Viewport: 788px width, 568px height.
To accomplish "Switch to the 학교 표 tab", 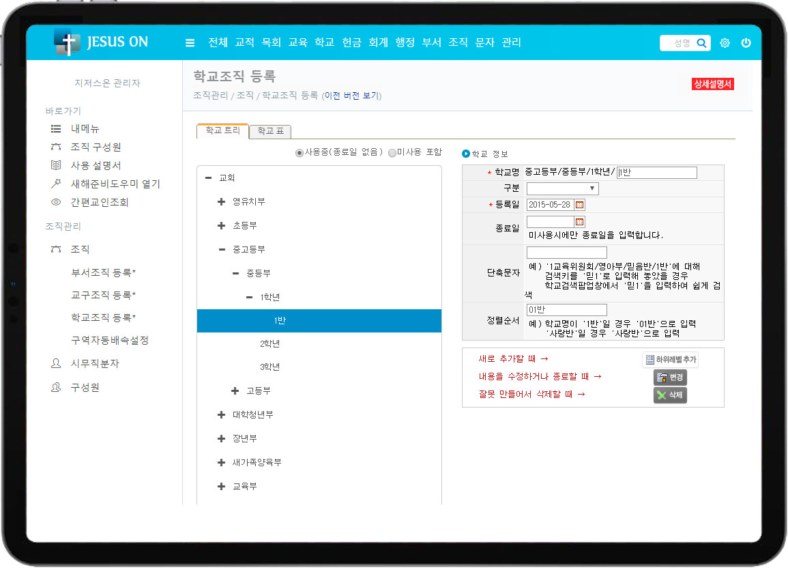I will [x=270, y=131].
